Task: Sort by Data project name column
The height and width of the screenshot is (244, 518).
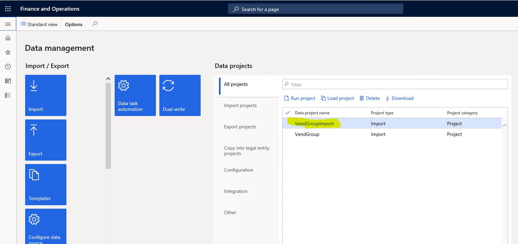Action: [312, 113]
